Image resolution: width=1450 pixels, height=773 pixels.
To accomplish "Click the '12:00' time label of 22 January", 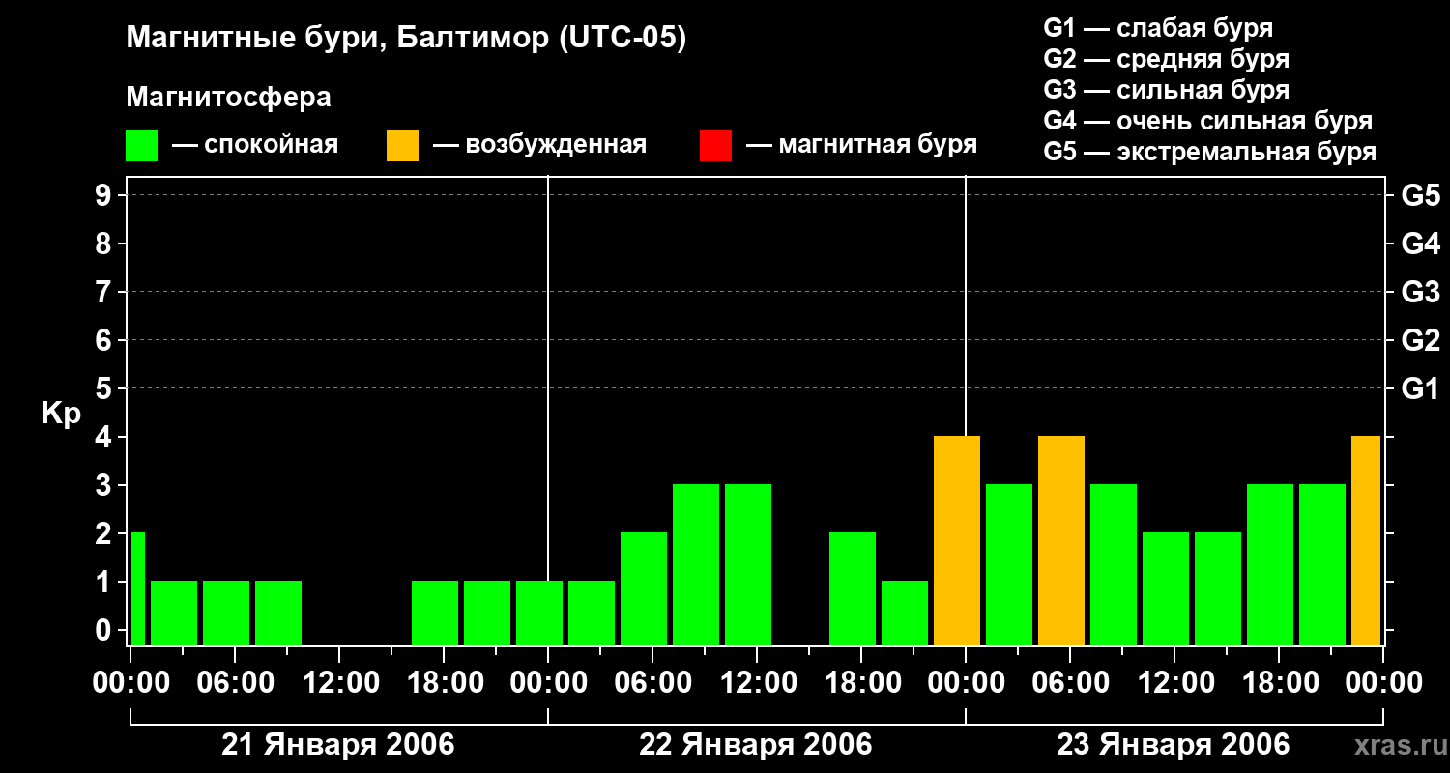I will 757,682.
